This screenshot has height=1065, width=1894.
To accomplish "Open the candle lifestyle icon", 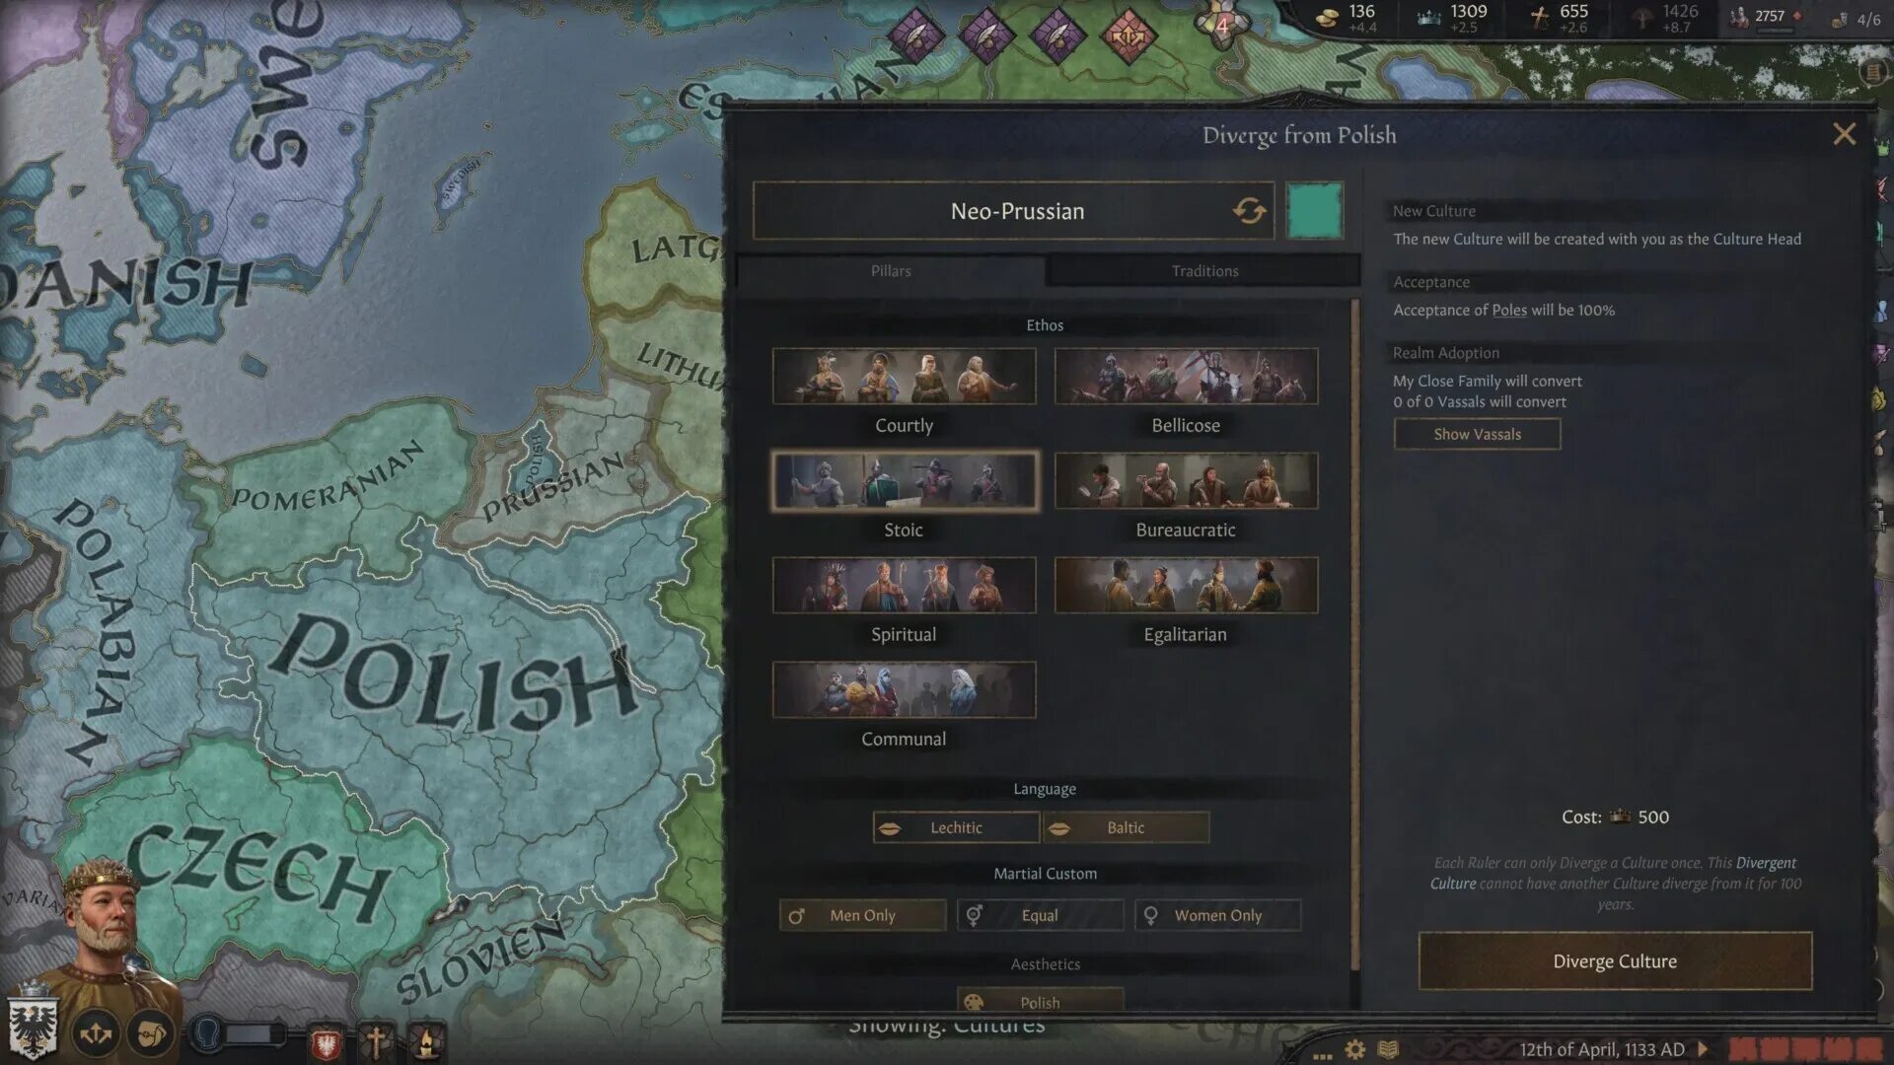I will click(426, 1040).
